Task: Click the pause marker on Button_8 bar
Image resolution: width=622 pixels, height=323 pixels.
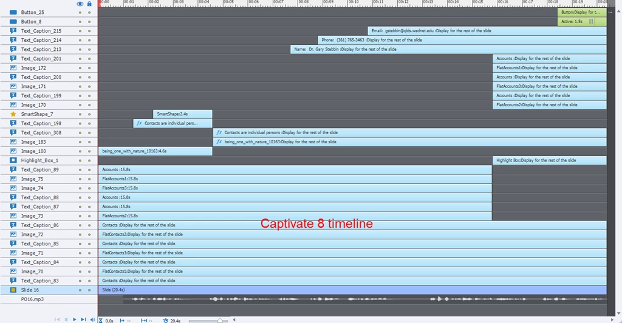Action: [x=591, y=21]
